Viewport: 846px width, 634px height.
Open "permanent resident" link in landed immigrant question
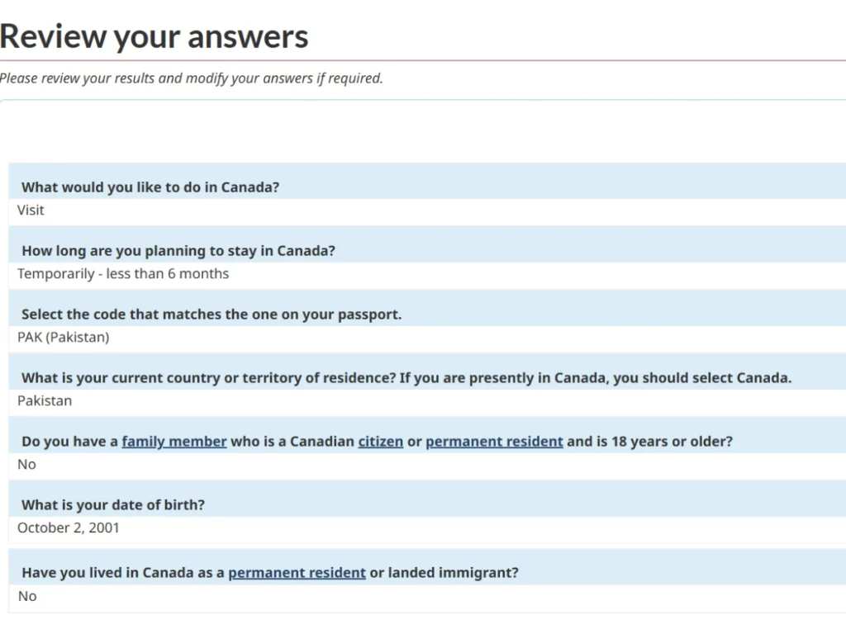pyautogui.click(x=297, y=572)
